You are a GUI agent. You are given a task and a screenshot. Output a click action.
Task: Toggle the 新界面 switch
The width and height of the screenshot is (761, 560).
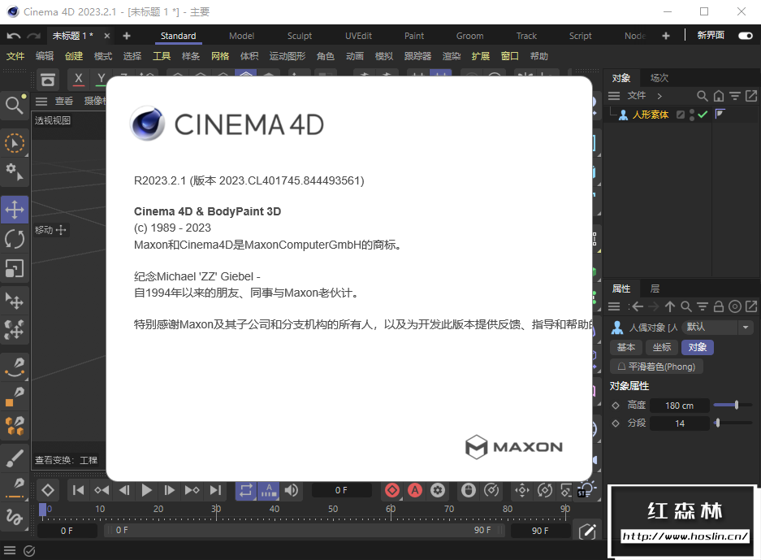click(745, 36)
